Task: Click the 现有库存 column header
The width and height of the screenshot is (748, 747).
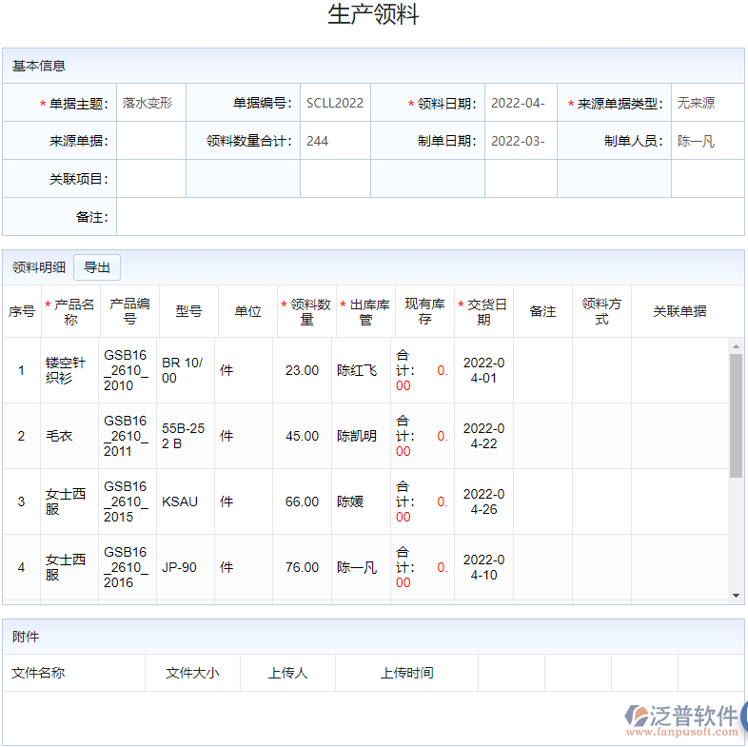Action: (424, 311)
